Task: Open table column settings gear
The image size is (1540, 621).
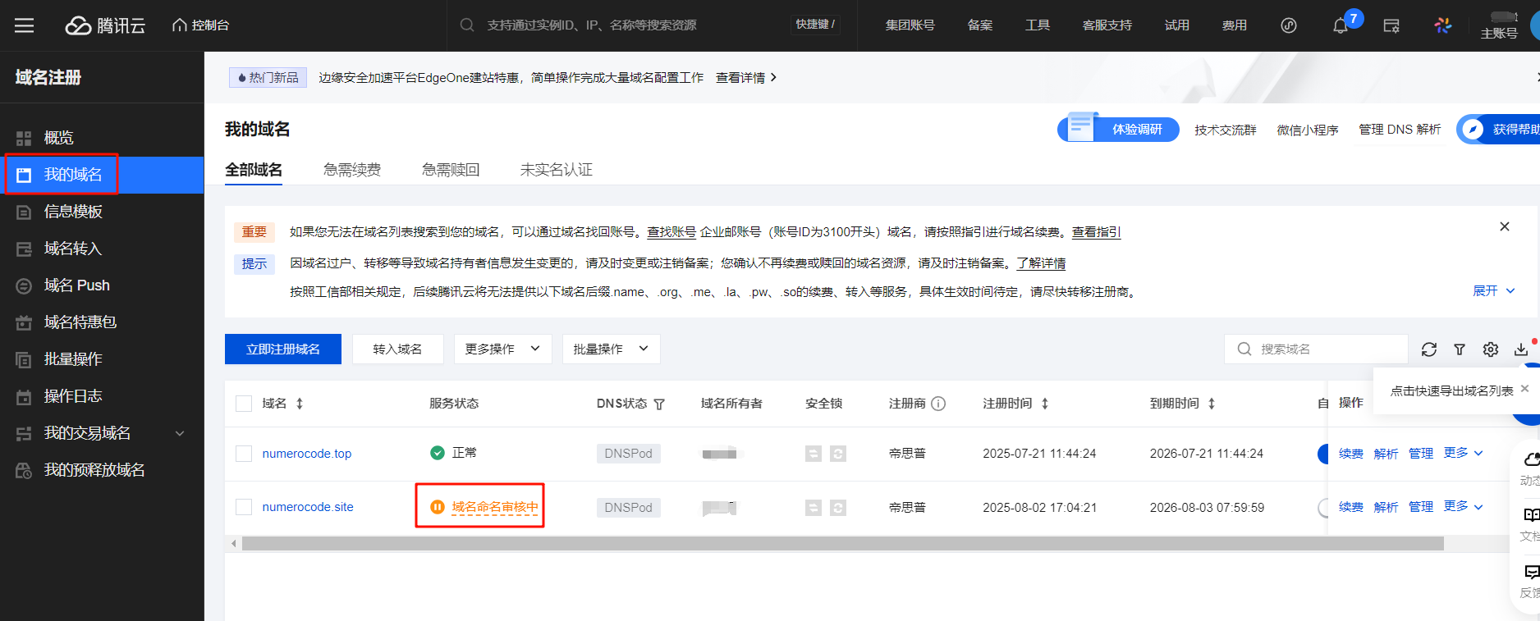Action: coord(1491,349)
